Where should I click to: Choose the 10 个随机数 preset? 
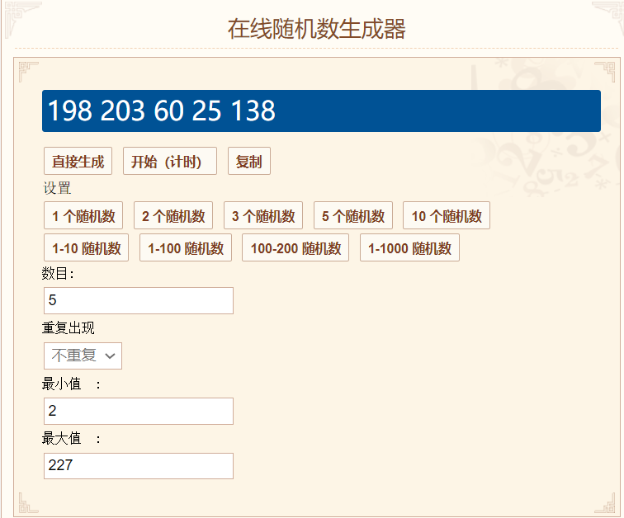point(447,215)
